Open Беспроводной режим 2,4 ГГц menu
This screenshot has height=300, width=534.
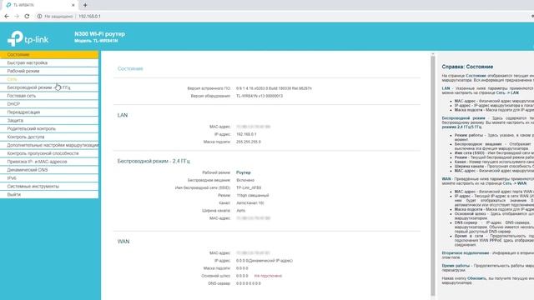[x=49, y=87]
